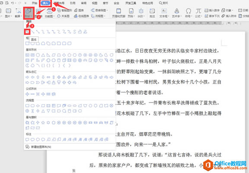Open the 页码 page number dropdown
This screenshot has height=173, width=249.
[x=131, y=13]
